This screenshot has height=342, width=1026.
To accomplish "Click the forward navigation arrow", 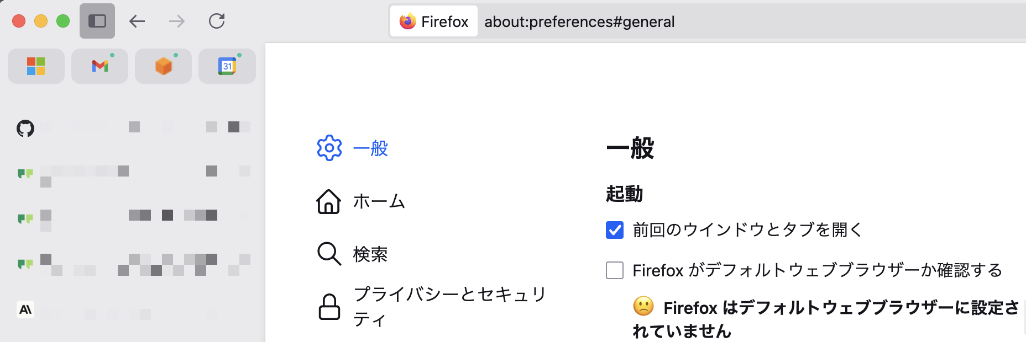I will [x=177, y=22].
